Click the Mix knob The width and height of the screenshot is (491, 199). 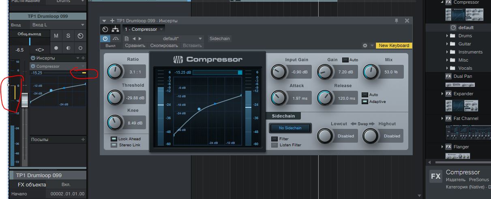pos(371,72)
